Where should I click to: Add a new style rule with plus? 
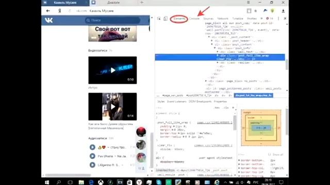click(233, 107)
